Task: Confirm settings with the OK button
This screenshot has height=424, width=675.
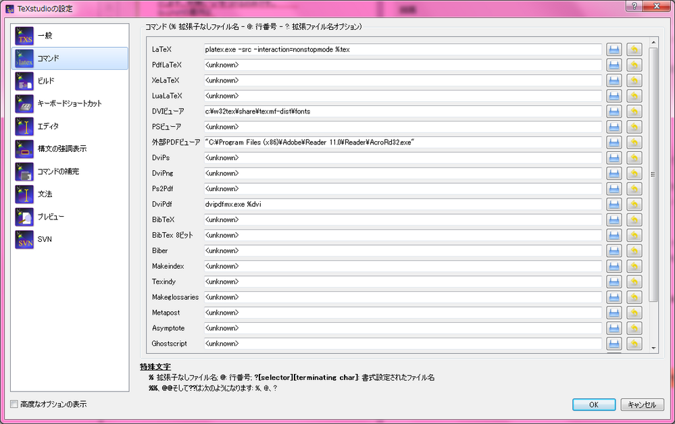Action: 594,404
